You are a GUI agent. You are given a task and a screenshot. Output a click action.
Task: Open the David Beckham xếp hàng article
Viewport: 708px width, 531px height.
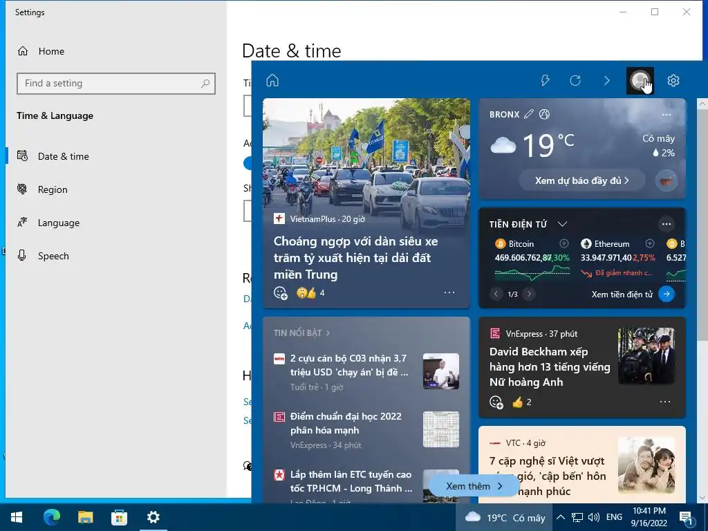coord(550,366)
